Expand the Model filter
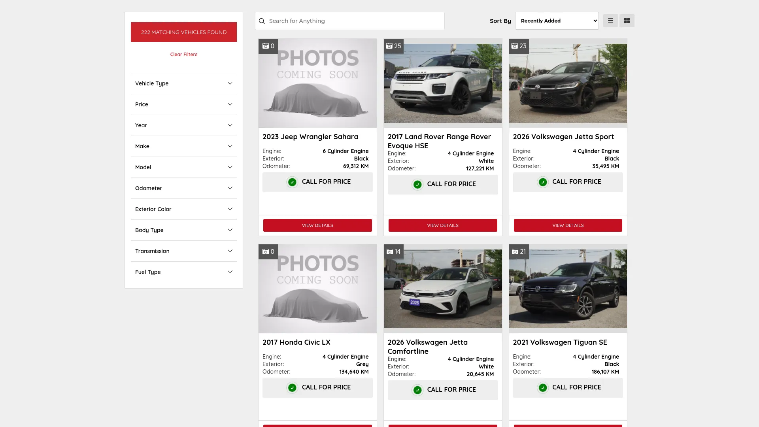The width and height of the screenshot is (759, 427). pos(184,167)
